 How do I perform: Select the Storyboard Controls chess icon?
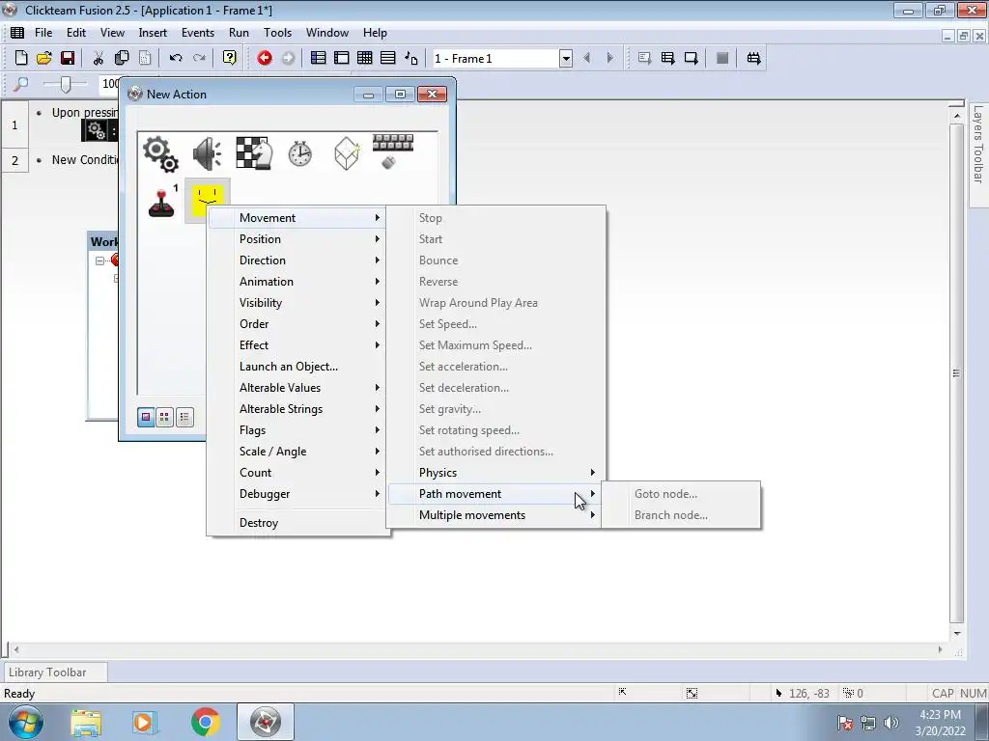point(254,152)
